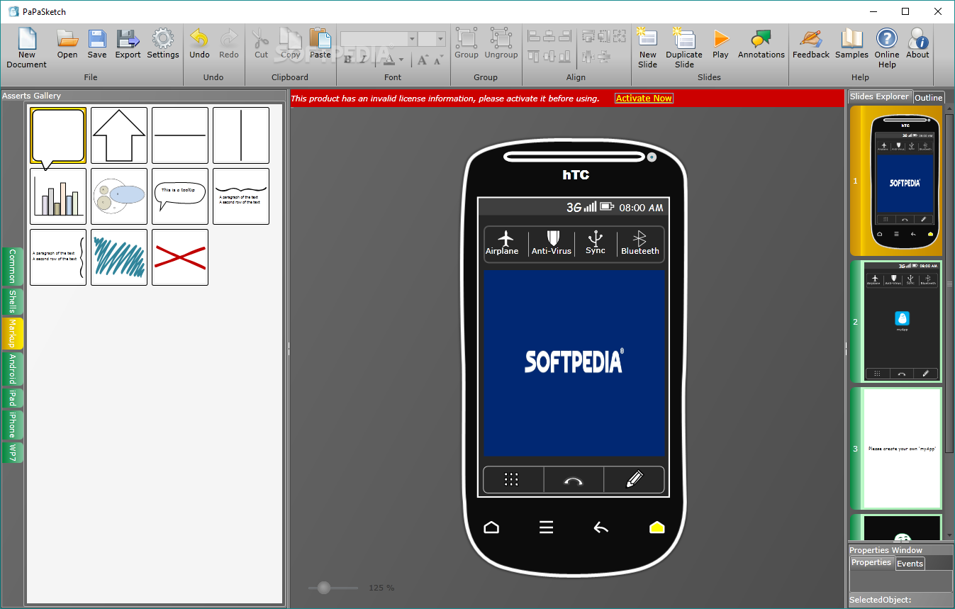Show the About dialog
955x609 pixels.
pyautogui.click(x=918, y=43)
